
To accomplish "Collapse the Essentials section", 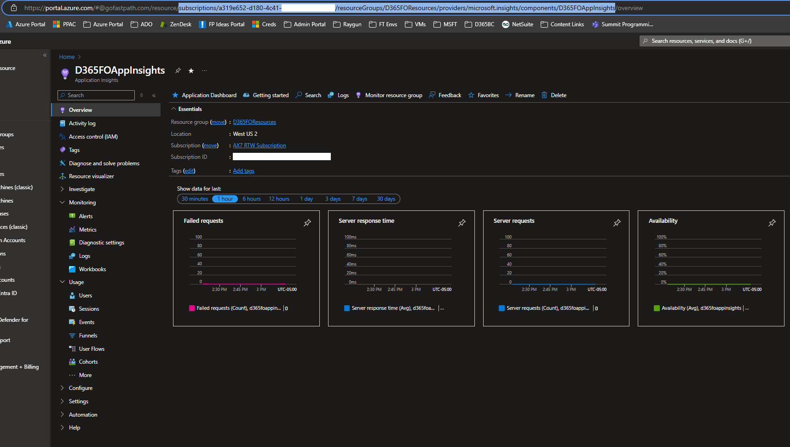I will pyautogui.click(x=173, y=109).
